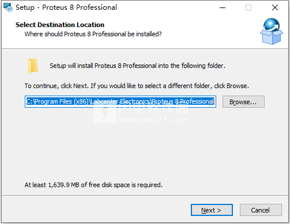The height and width of the screenshot is (224, 290).
Task: Click 'Where should Proteus 8 Professional be installed?' text
Action: coord(93,34)
